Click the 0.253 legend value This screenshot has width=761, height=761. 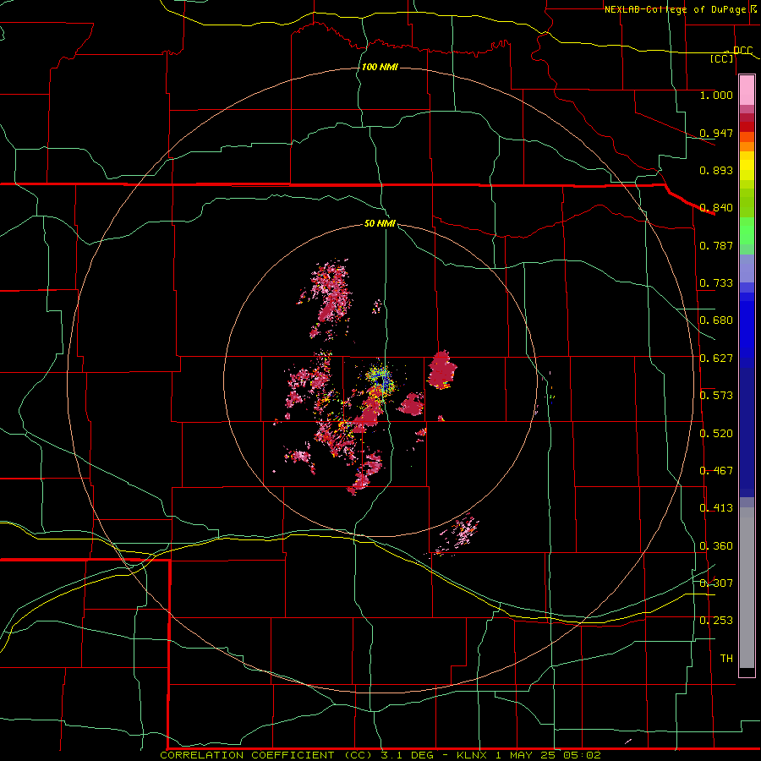pos(716,620)
